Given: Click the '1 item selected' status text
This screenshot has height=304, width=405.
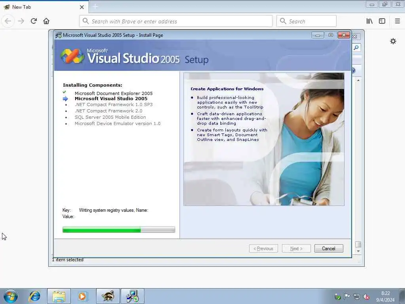Looking at the screenshot, I should [68, 260].
